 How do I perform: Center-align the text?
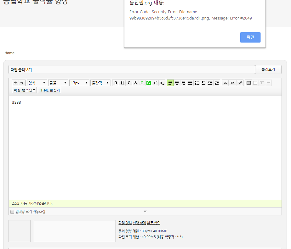tap(177, 83)
